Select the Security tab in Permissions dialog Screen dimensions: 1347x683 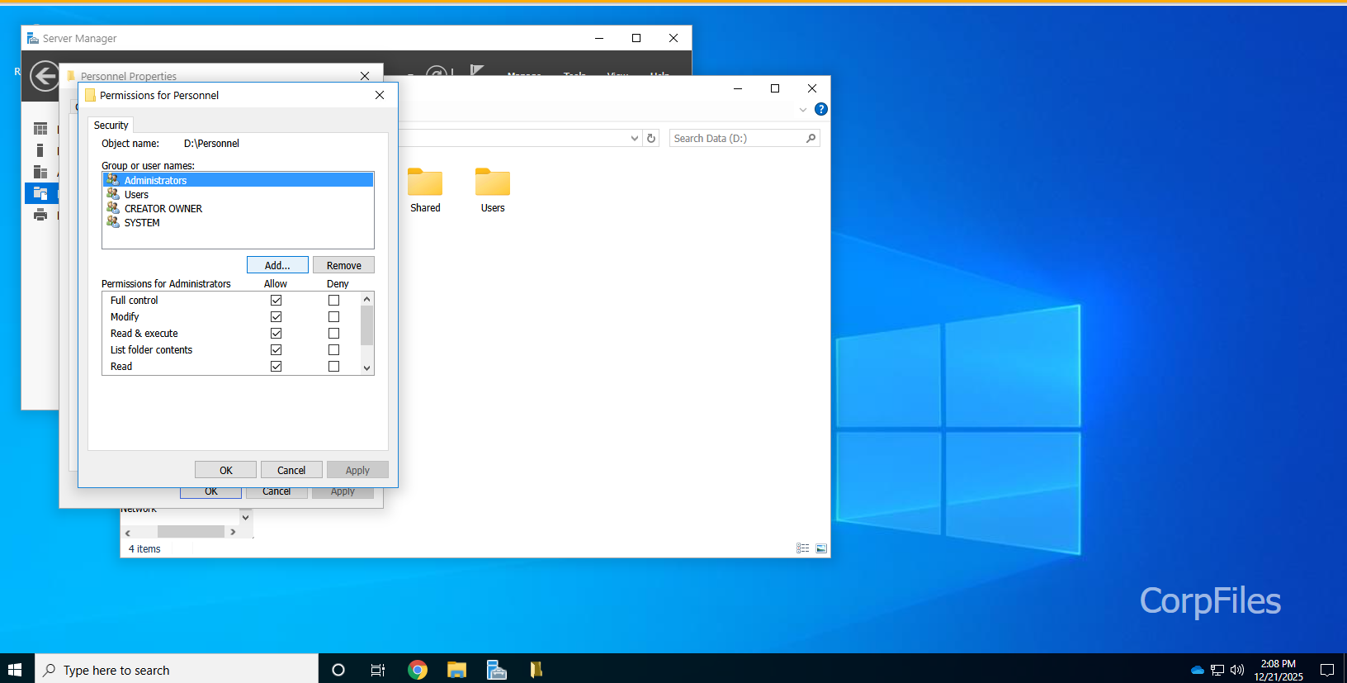point(111,126)
